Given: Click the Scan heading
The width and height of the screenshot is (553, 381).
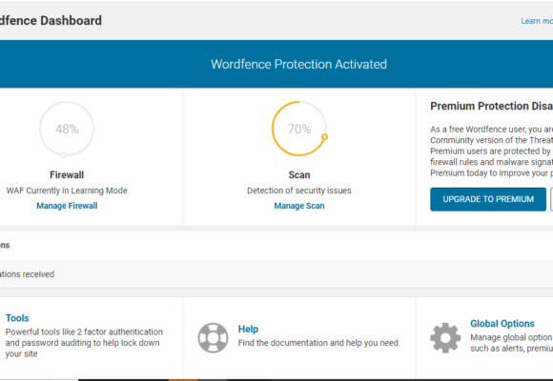Looking at the screenshot, I should [x=299, y=175].
